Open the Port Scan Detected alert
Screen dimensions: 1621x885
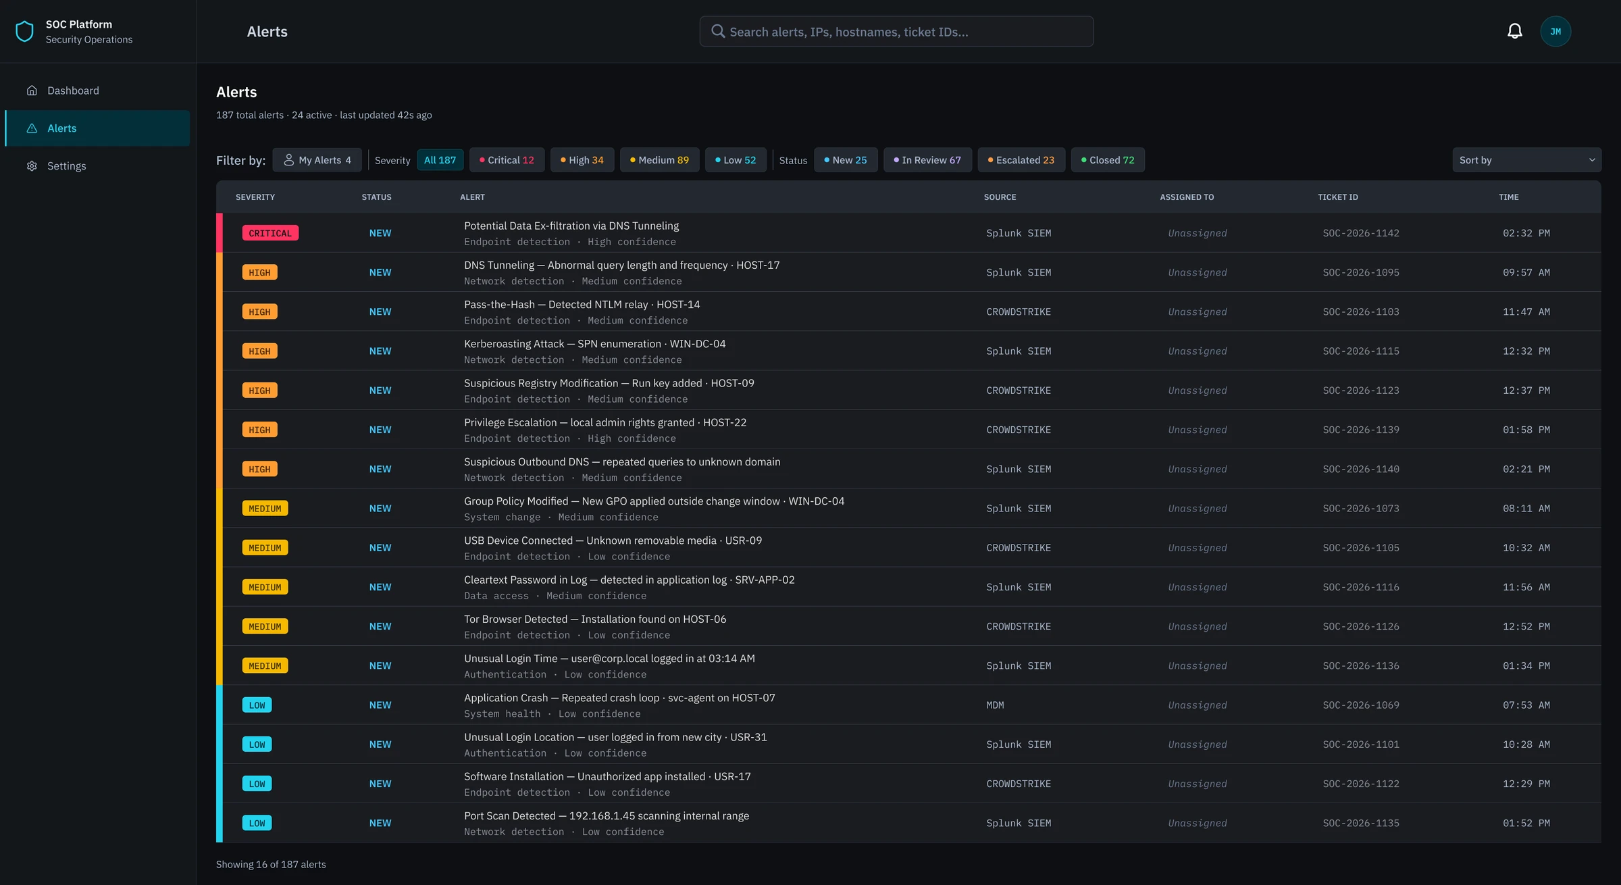(908, 823)
